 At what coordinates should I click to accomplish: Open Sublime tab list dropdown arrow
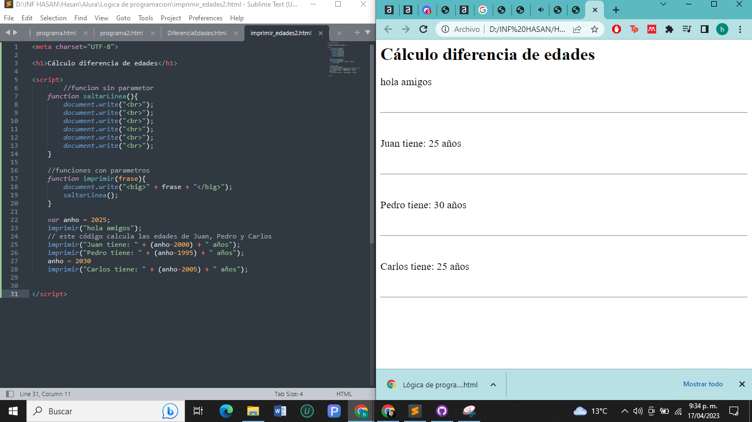(x=368, y=32)
